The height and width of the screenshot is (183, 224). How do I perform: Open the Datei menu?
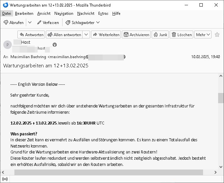click(x=6, y=13)
